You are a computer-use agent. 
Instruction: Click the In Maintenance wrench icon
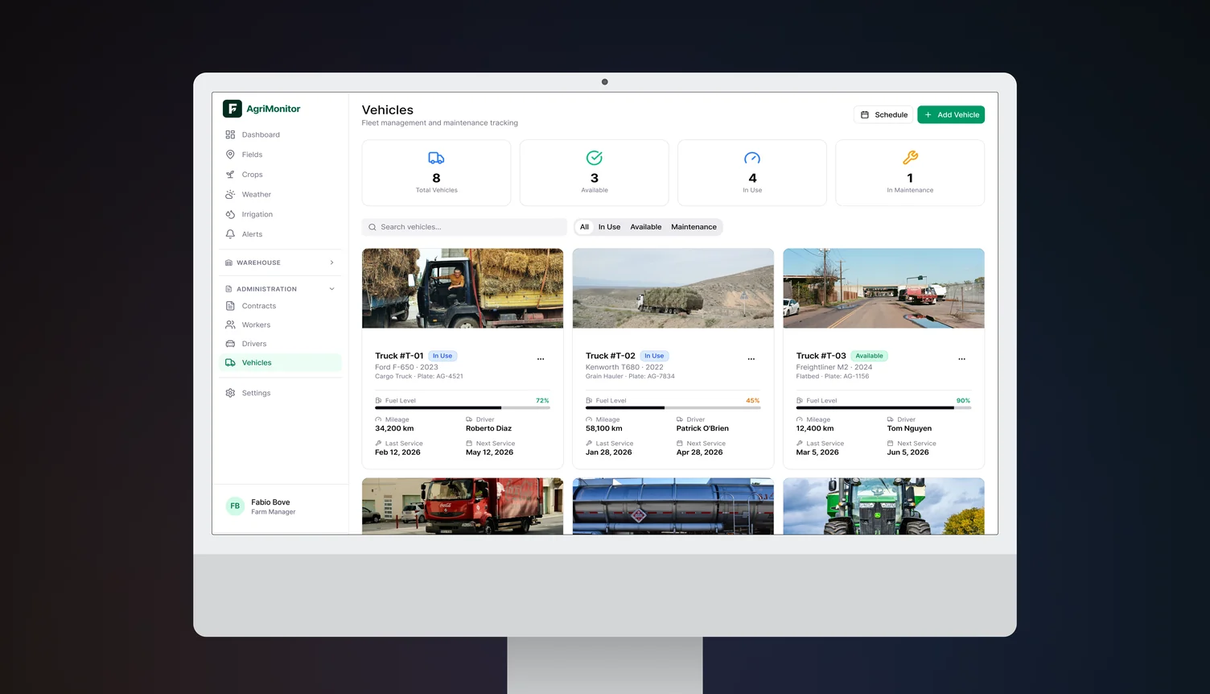[x=910, y=158]
